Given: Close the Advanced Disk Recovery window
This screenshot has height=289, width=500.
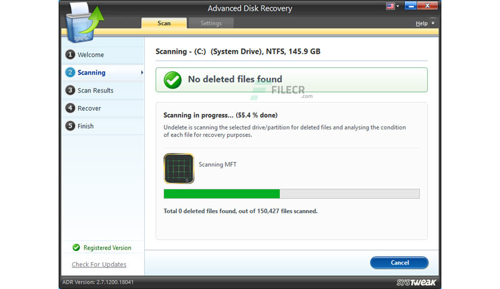Looking at the screenshot, I should pyautogui.click(x=427, y=6).
